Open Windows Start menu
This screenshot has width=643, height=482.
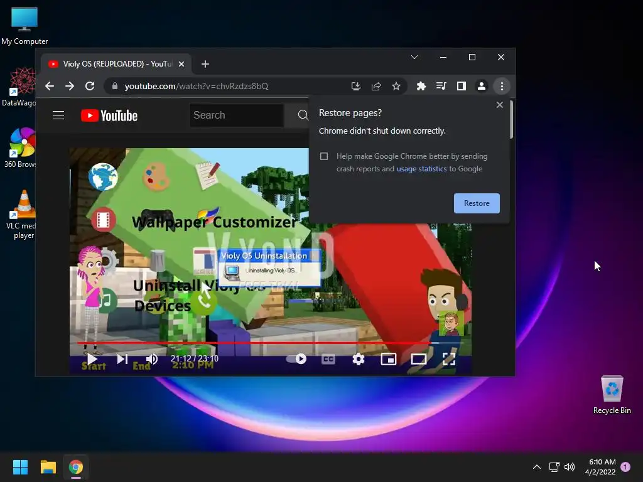click(20, 467)
